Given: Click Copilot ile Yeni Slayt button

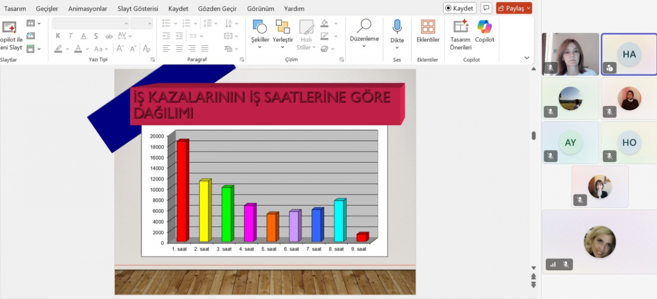Looking at the screenshot, I should click(x=10, y=35).
